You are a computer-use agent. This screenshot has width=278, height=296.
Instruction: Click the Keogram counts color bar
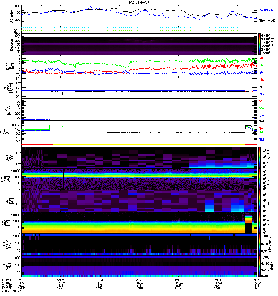259,44
